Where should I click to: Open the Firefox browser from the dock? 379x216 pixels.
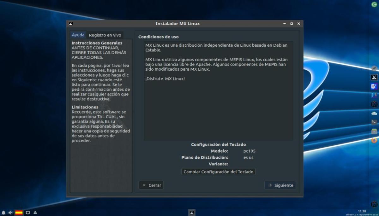point(374,140)
